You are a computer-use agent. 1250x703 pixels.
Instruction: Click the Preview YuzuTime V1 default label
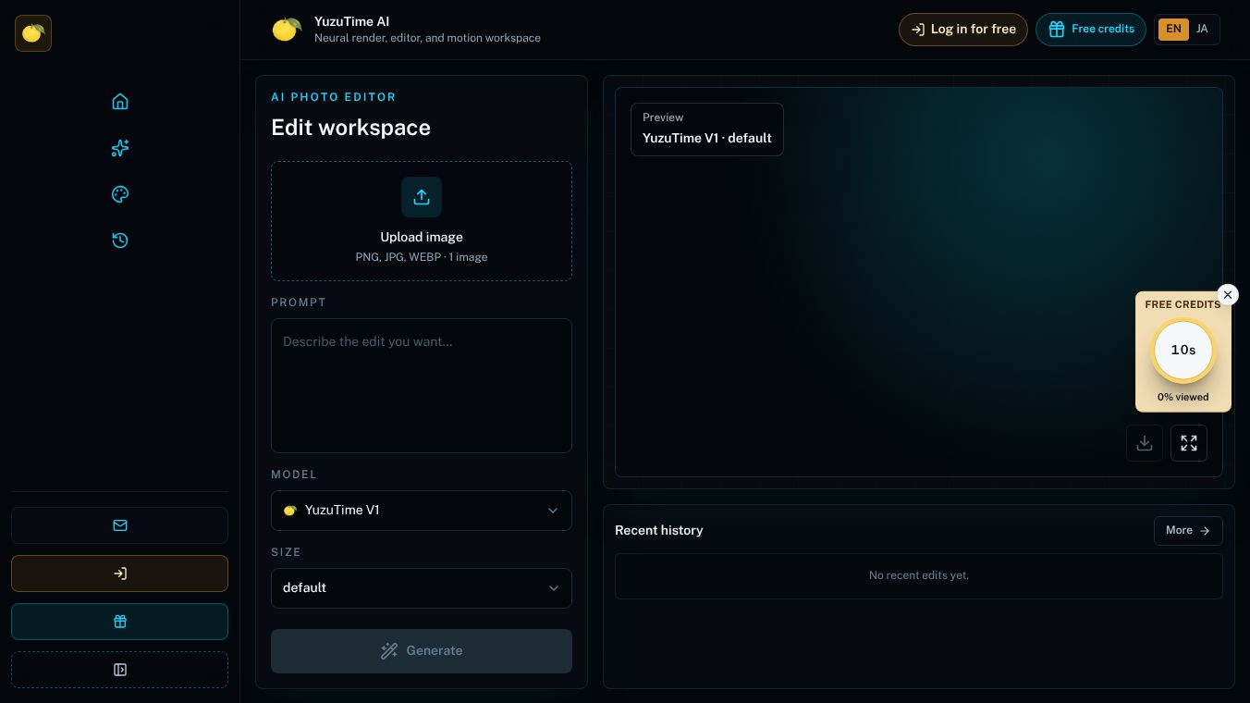click(x=707, y=129)
